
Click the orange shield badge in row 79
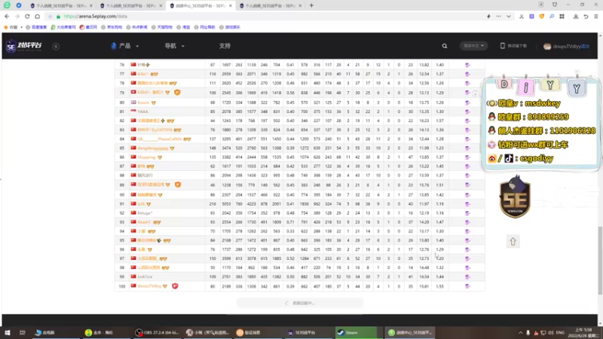177,92
